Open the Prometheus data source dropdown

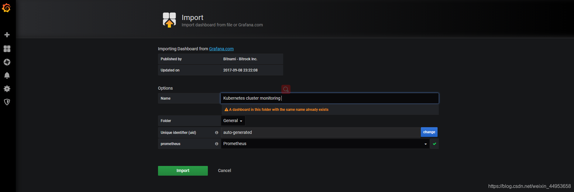pos(325,144)
